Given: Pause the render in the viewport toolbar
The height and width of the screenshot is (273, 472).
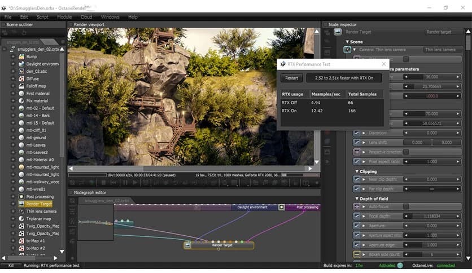Looking at the screenshot, I should pos(125,183).
